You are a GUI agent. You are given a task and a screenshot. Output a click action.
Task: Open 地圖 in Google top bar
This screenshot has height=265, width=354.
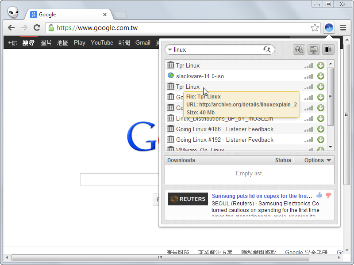(x=62, y=42)
